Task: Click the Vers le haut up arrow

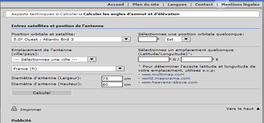Action: (258, 109)
